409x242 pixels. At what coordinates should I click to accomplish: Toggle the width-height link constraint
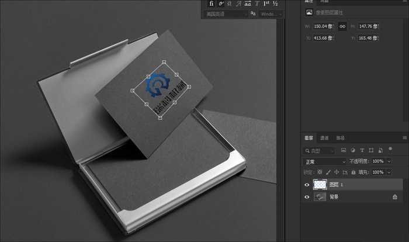[x=342, y=26]
